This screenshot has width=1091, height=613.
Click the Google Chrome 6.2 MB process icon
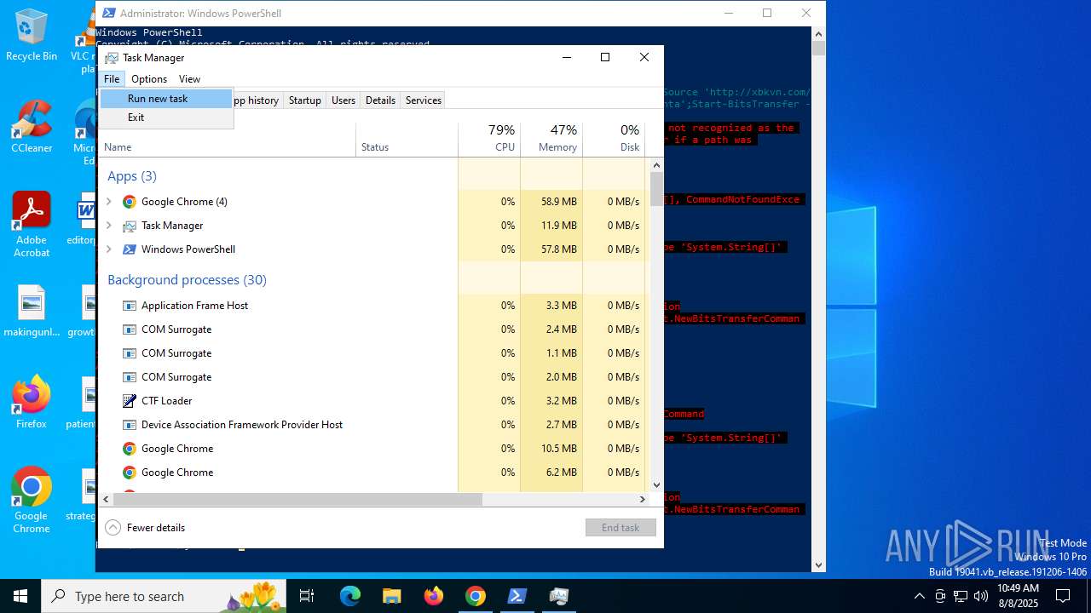click(130, 473)
